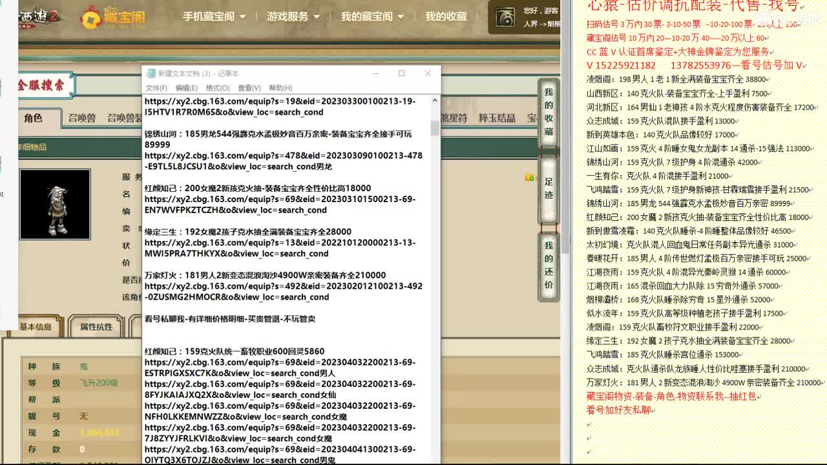827x465 pixels.
Task: Open the 编辑(E) menu in Notepad
Action: point(187,88)
